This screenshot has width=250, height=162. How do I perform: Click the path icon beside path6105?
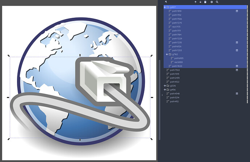(x=172, y=58)
